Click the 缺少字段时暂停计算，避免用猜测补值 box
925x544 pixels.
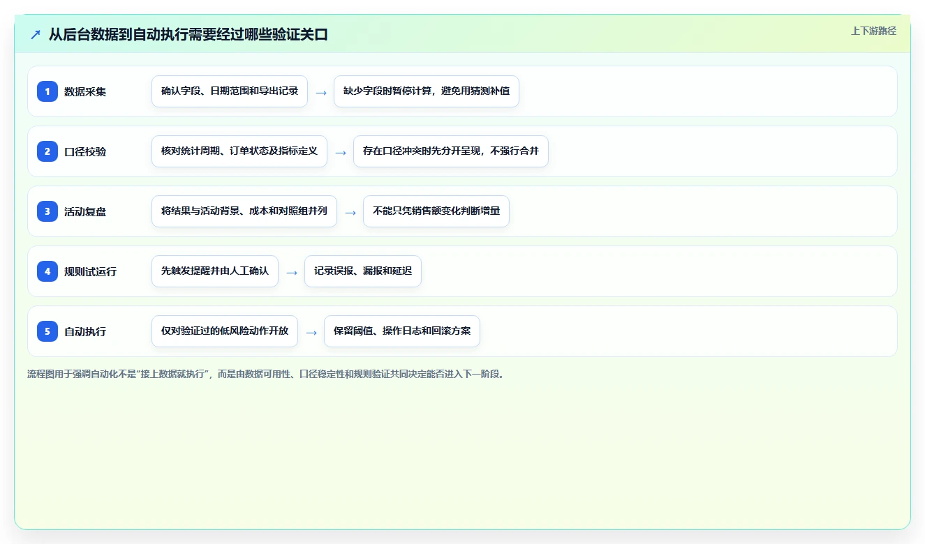[x=427, y=91]
